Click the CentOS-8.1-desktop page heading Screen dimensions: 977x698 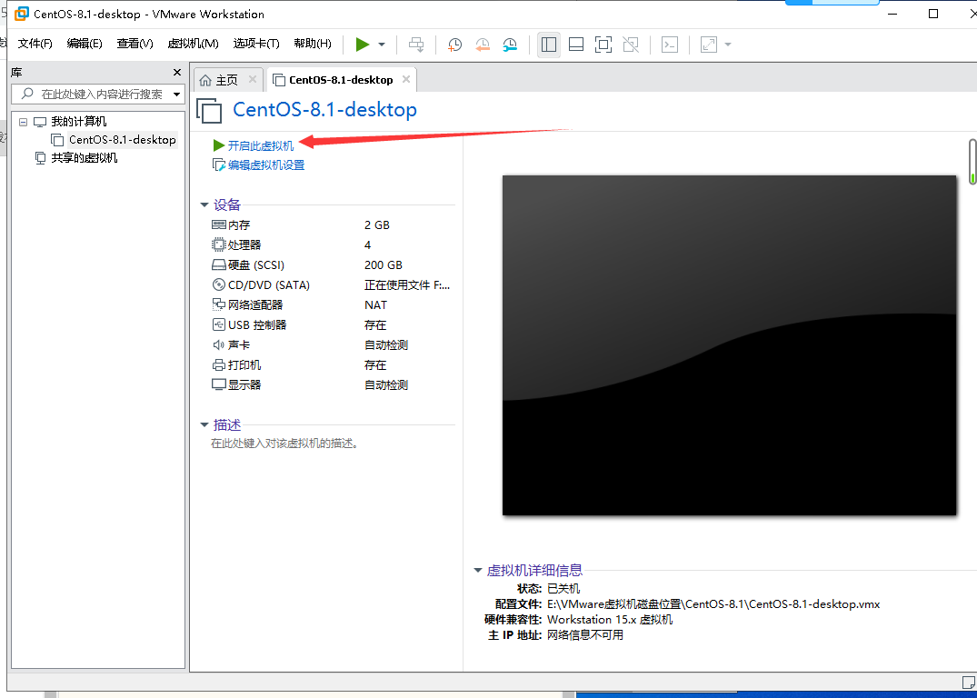(324, 110)
